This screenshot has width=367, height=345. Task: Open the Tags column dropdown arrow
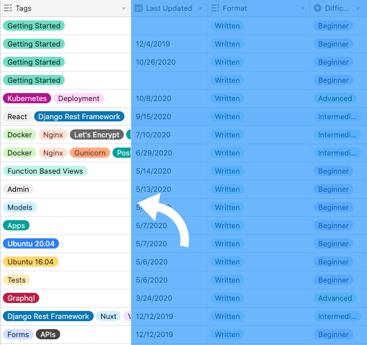point(124,9)
